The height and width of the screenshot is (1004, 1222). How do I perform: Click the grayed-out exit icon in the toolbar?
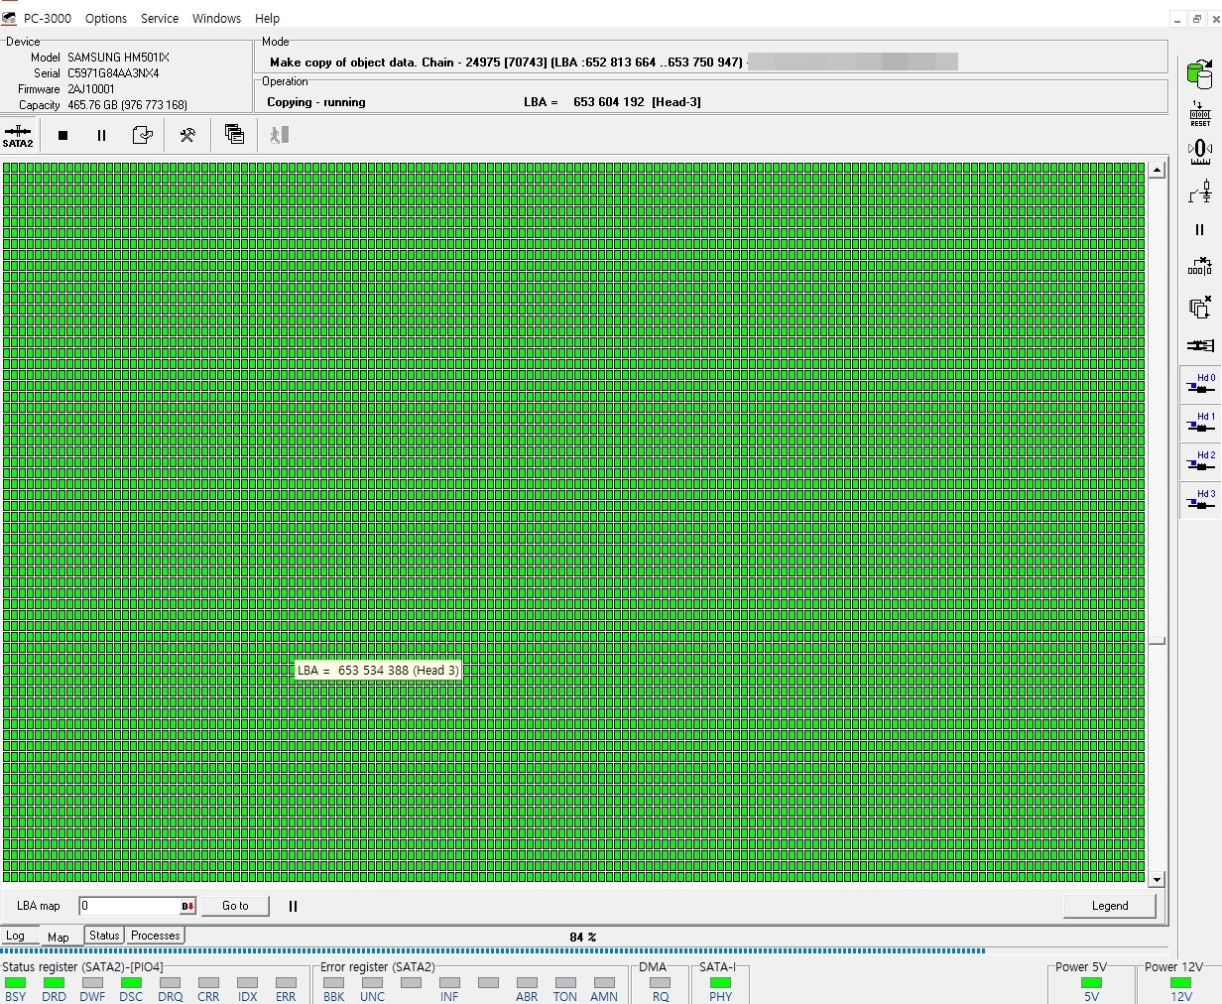pyautogui.click(x=280, y=134)
